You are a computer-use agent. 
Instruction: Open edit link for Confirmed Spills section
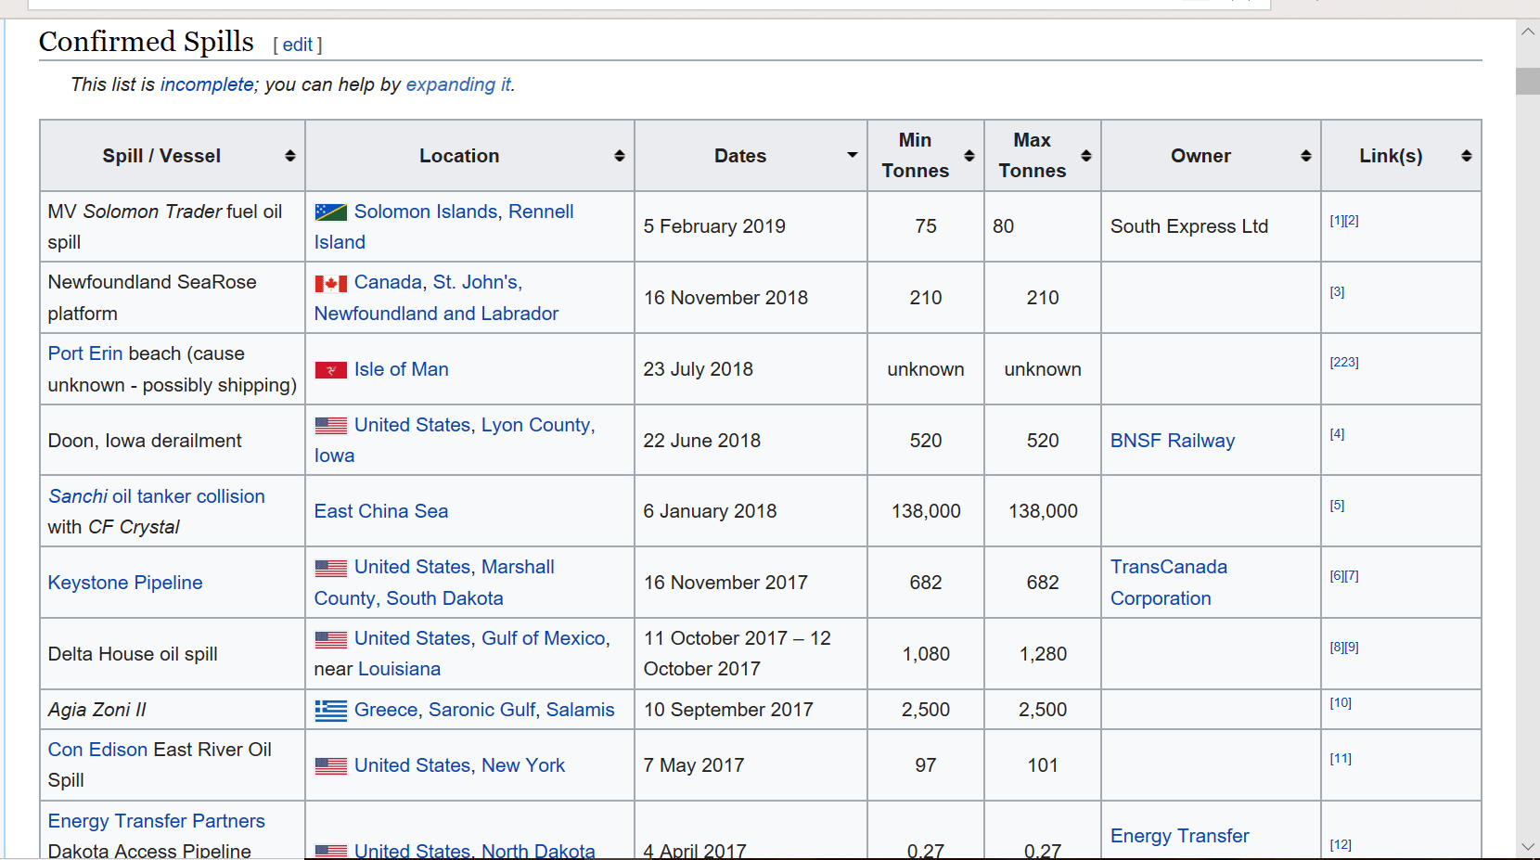pos(297,45)
